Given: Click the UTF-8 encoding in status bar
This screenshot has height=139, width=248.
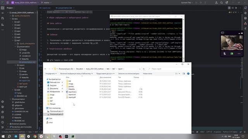Looking at the screenshot, I should pos(209,132).
